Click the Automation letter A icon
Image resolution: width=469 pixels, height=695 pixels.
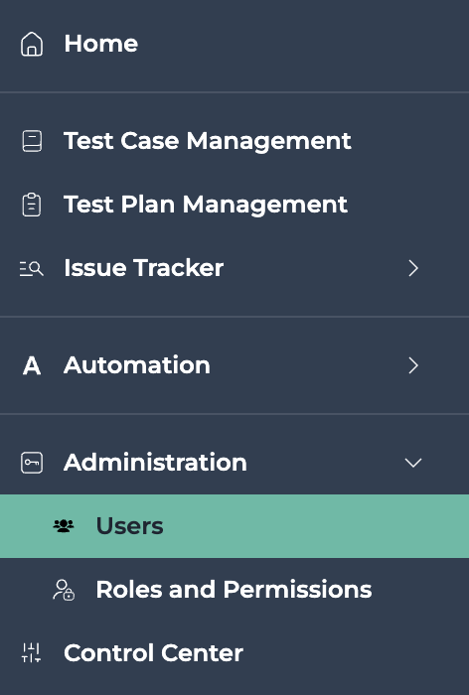(32, 365)
